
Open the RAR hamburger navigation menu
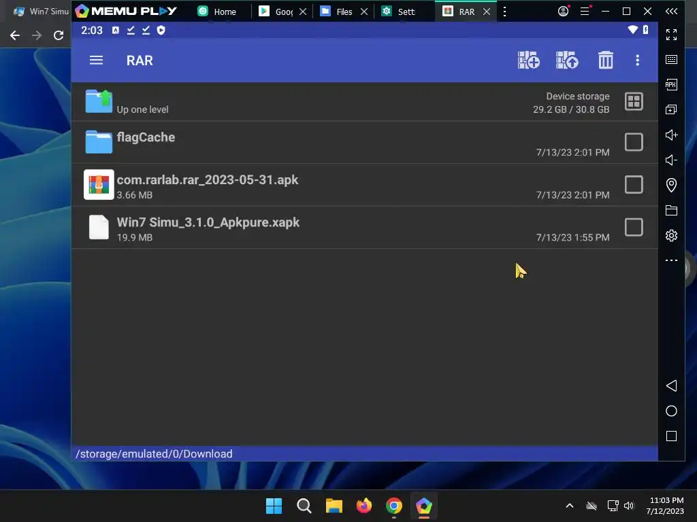(x=96, y=60)
